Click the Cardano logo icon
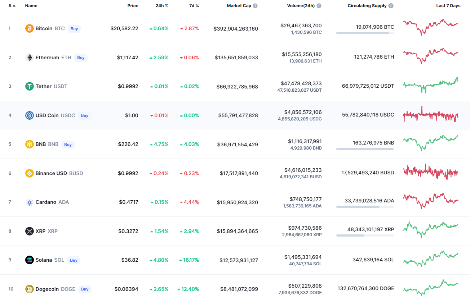The height and width of the screenshot is (302, 470). coord(30,202)
